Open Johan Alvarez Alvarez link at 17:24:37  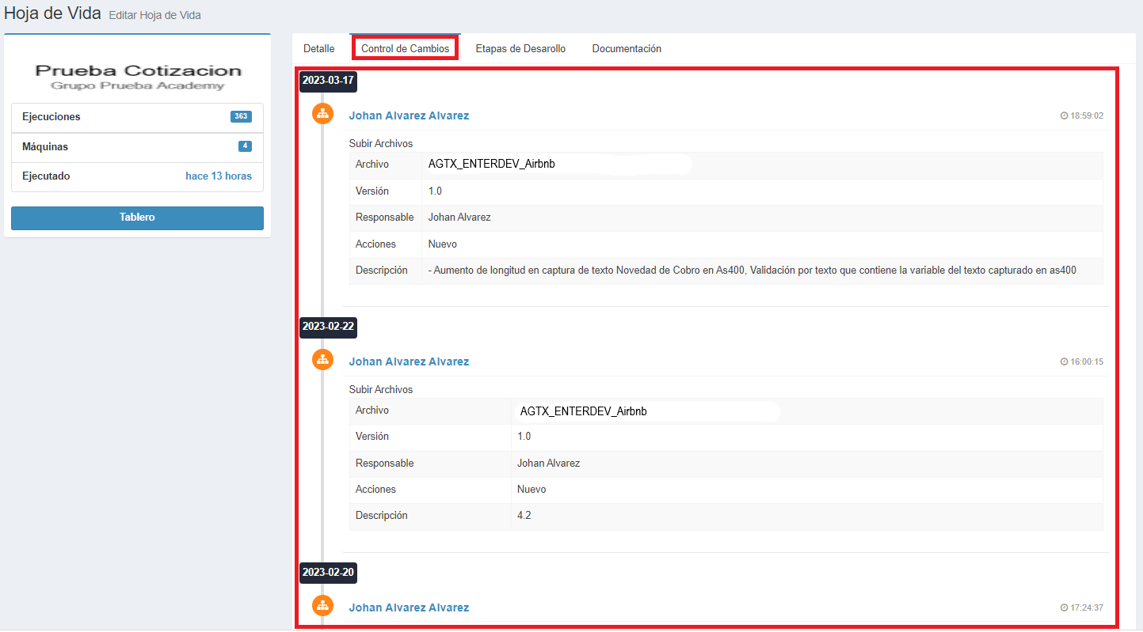click(409, 607)
